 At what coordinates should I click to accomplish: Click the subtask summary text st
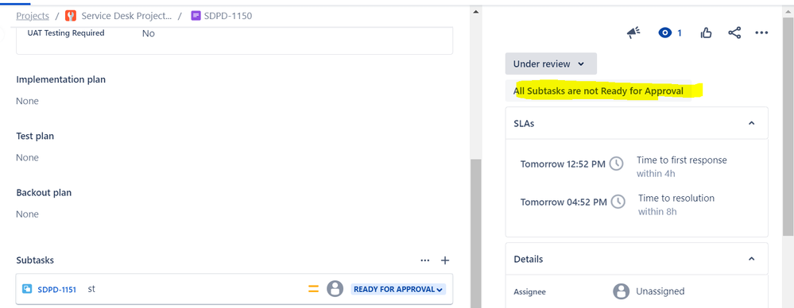point(91,289)
